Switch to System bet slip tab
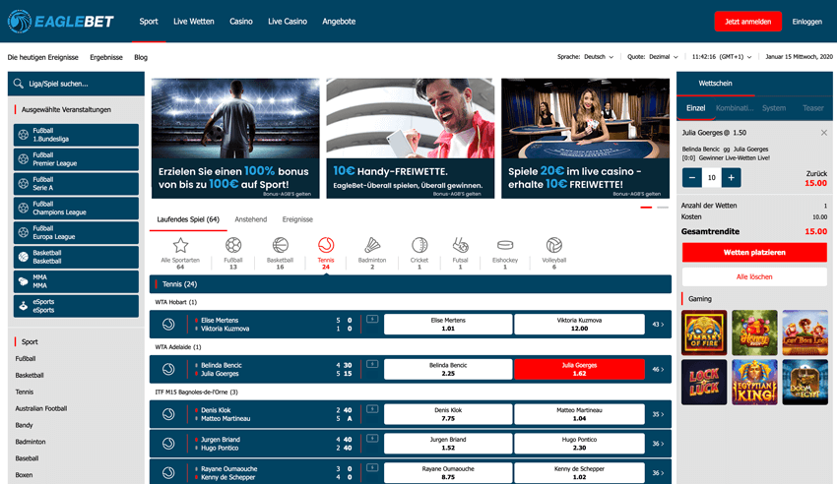The height and width of the screenshot is (484, 837). [x=774, y=108]
